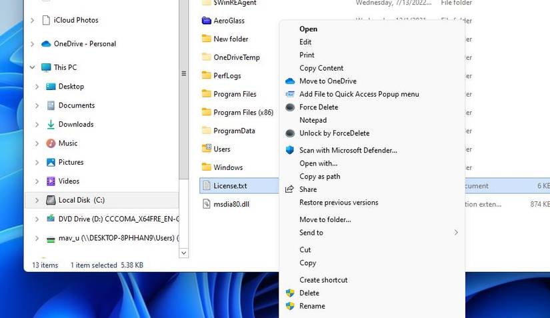Click the Share arrow icon in context menu
The width and height of the screenshot is (550, 318).
pyautogui.click(x=289, y=189)
